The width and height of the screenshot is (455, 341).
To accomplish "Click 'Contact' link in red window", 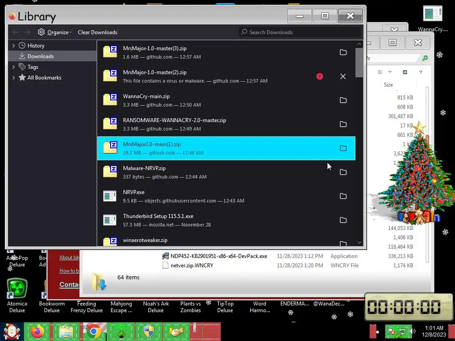I will pos(69,285).
